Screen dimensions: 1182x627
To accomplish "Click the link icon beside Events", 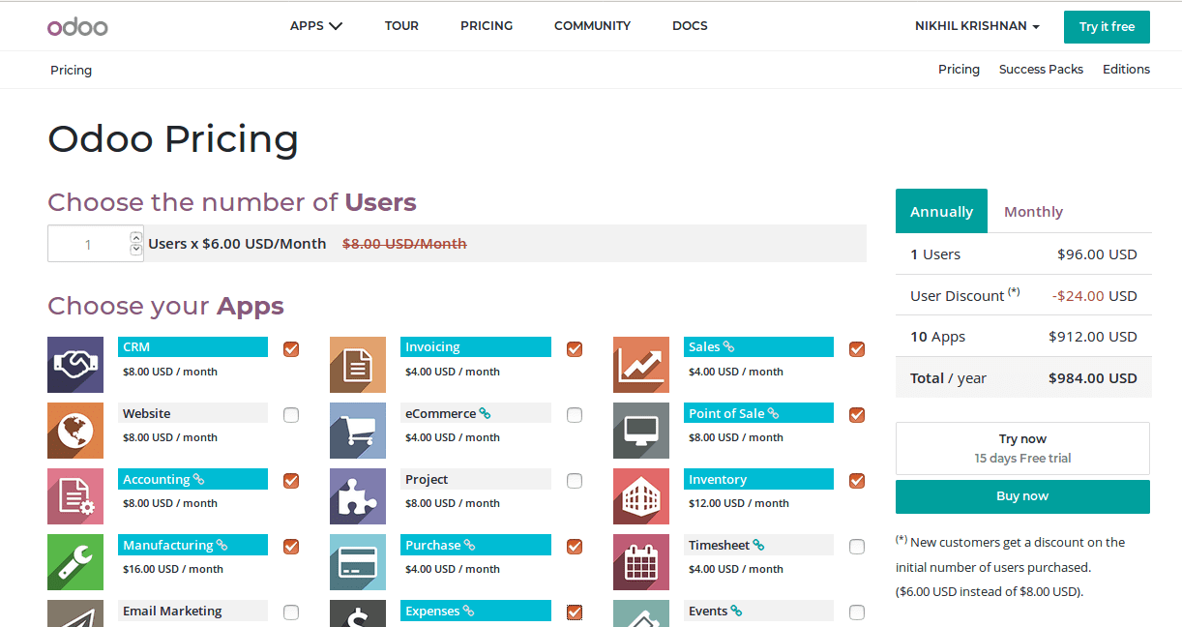I will coord(736,611).
